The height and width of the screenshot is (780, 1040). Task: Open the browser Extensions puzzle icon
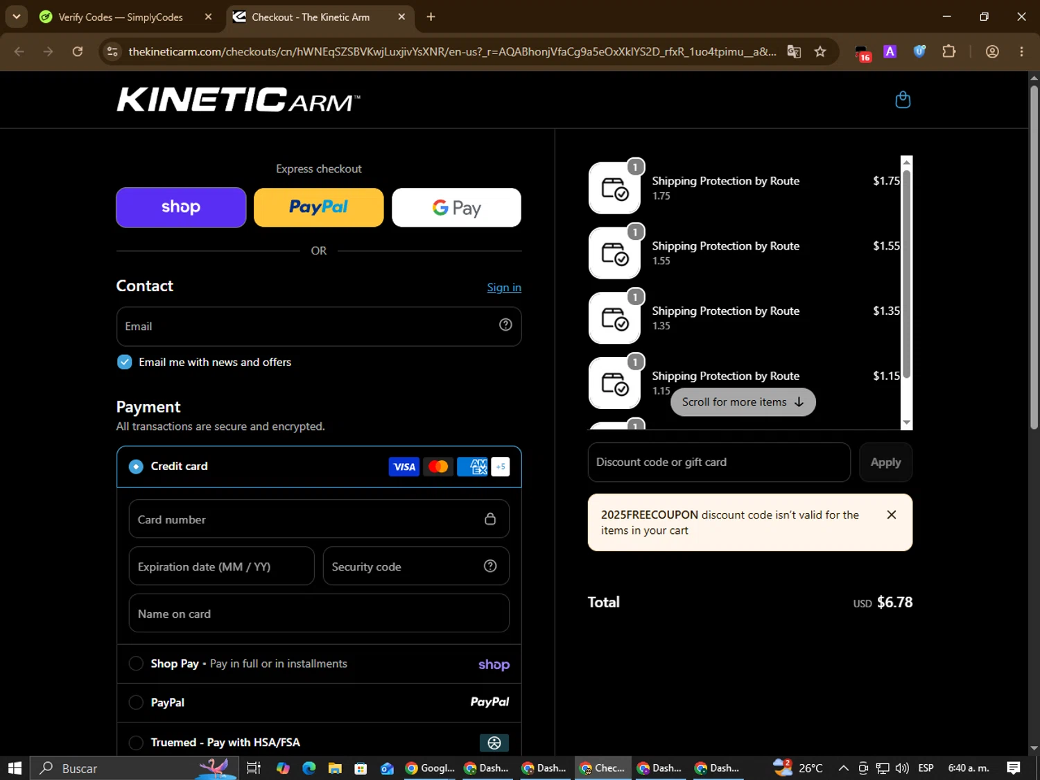pos(949,51)
